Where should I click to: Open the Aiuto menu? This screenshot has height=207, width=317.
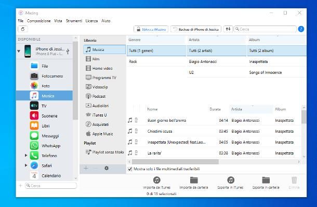tap(105, 21)
